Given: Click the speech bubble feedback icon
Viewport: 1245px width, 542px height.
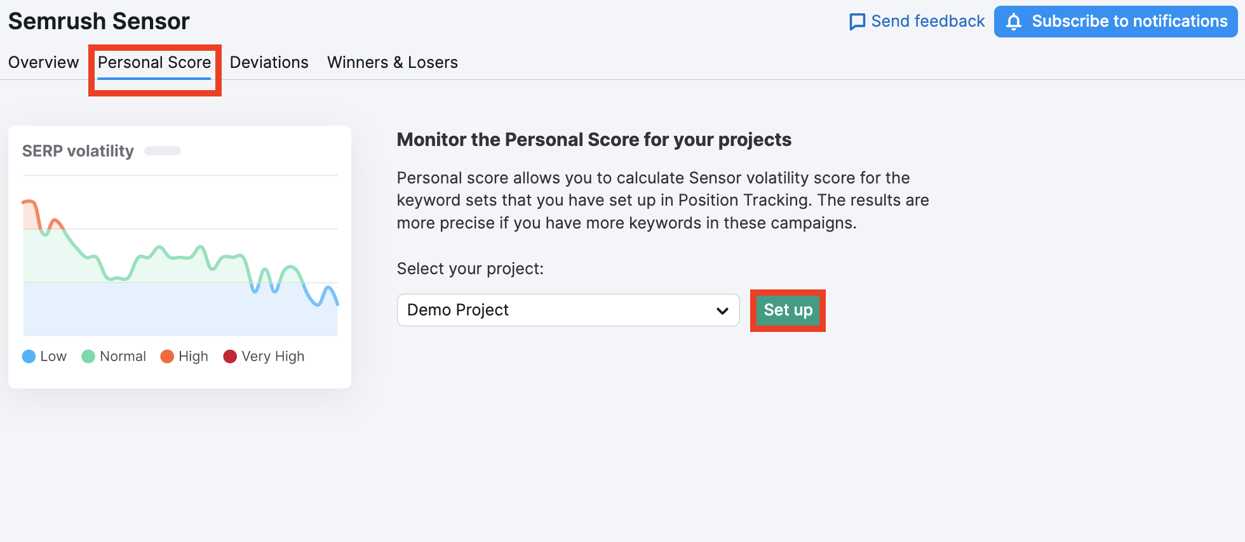Looking at the screenshot, I should (857, 22).
